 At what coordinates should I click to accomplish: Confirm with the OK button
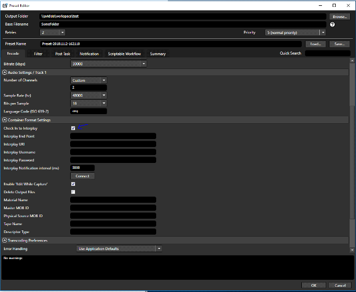(x=313, y=285)
